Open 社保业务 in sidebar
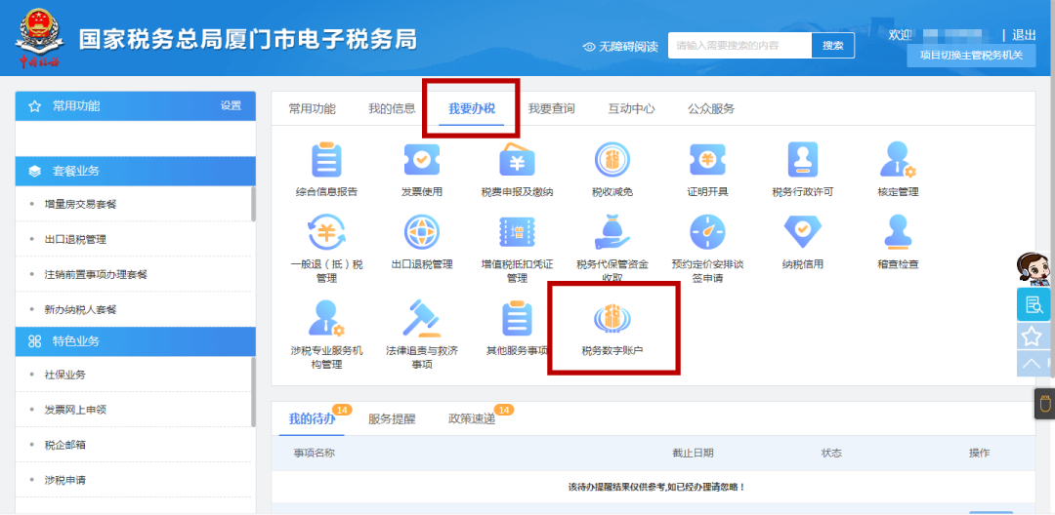The image size is (1055, 515). [64, 375]
